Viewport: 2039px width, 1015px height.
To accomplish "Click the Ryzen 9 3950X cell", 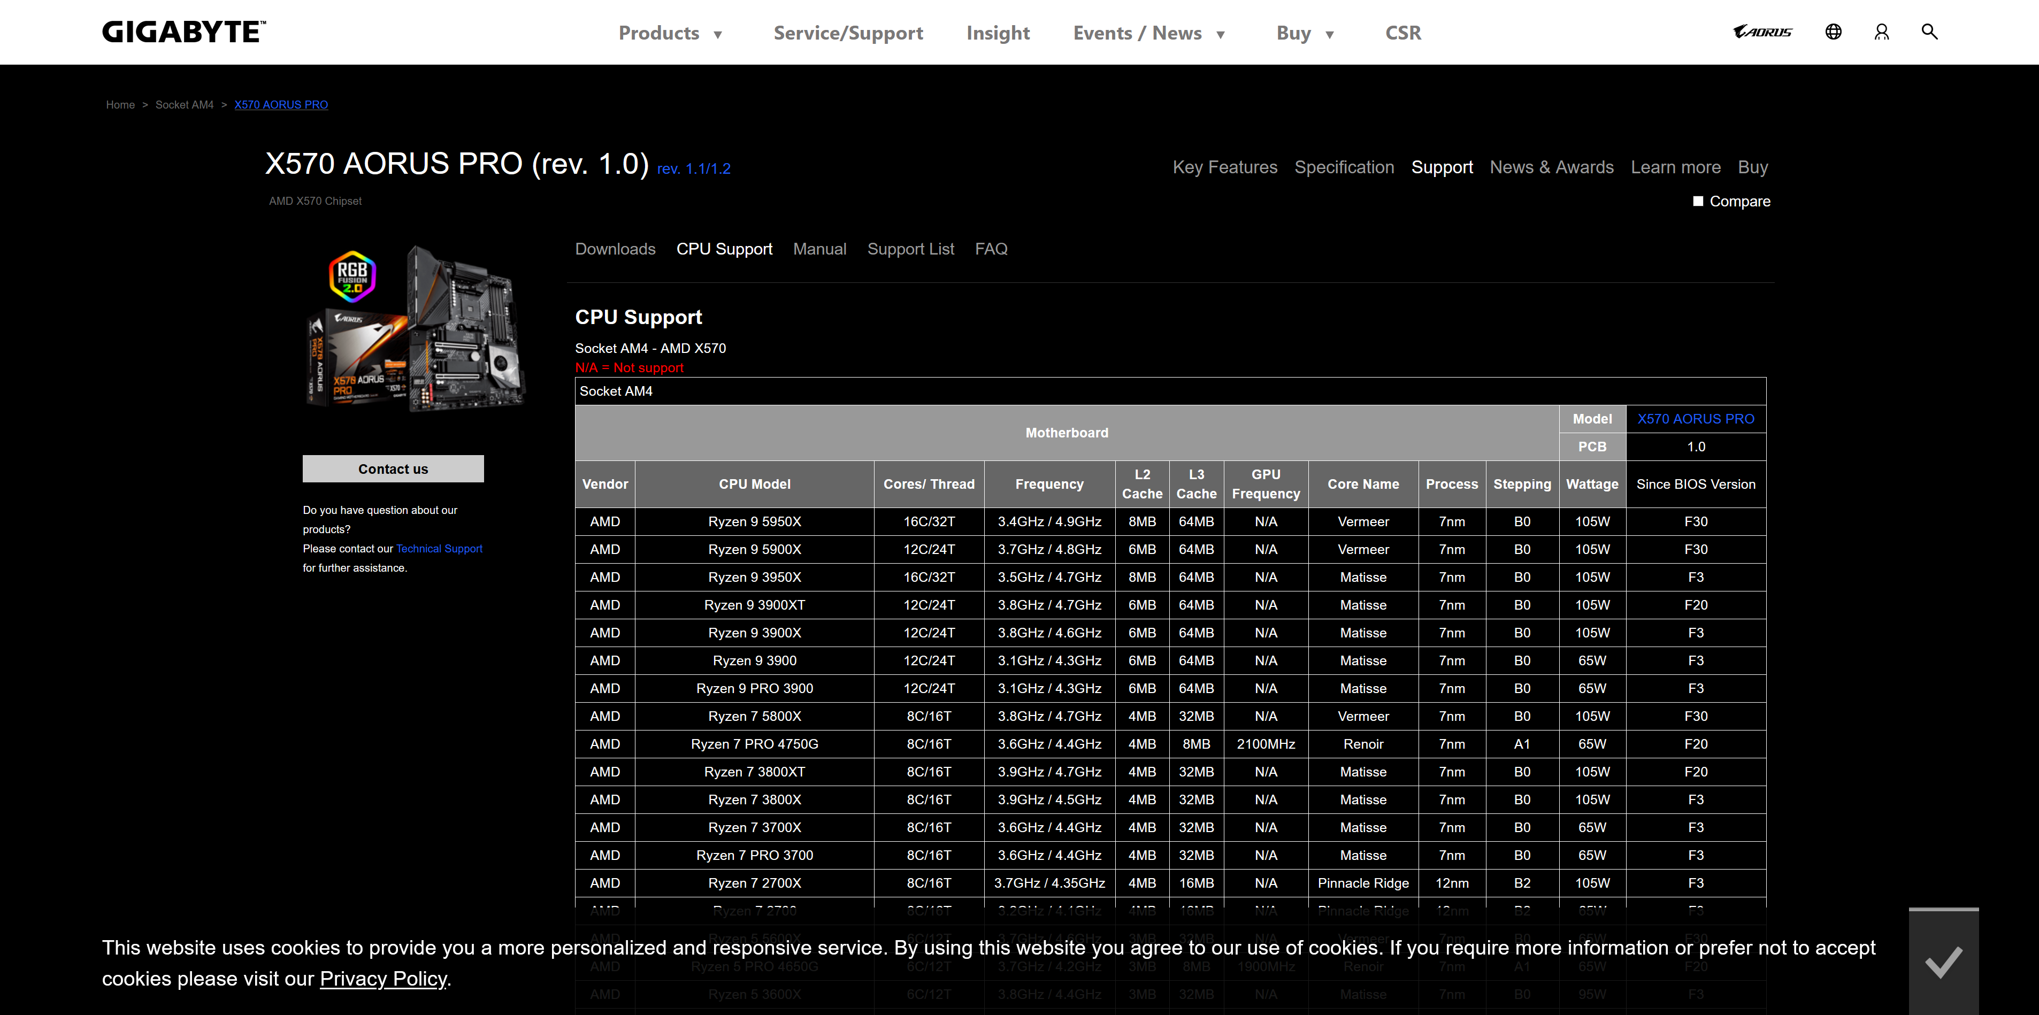I will point(754,576).
